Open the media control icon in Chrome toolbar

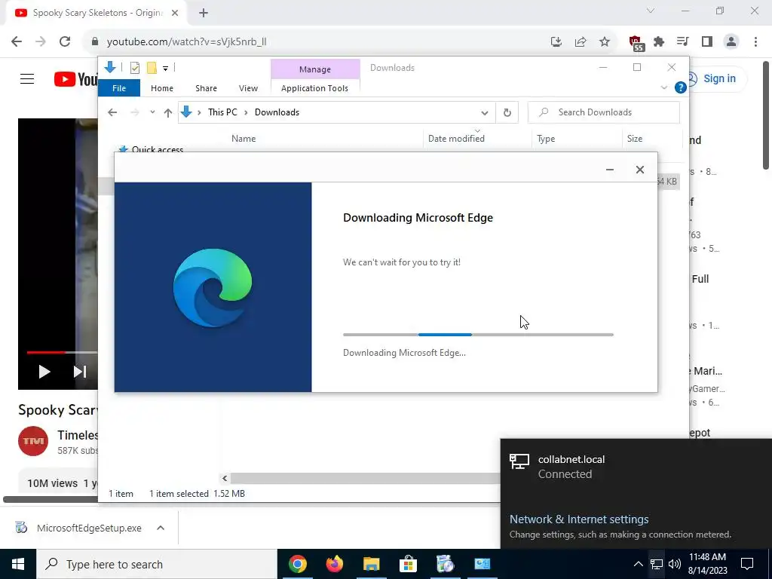[x=682, y=42]
